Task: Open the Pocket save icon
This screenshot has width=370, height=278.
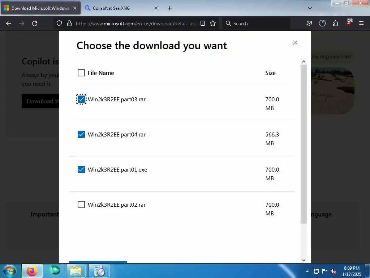Action: pos(309,23)
